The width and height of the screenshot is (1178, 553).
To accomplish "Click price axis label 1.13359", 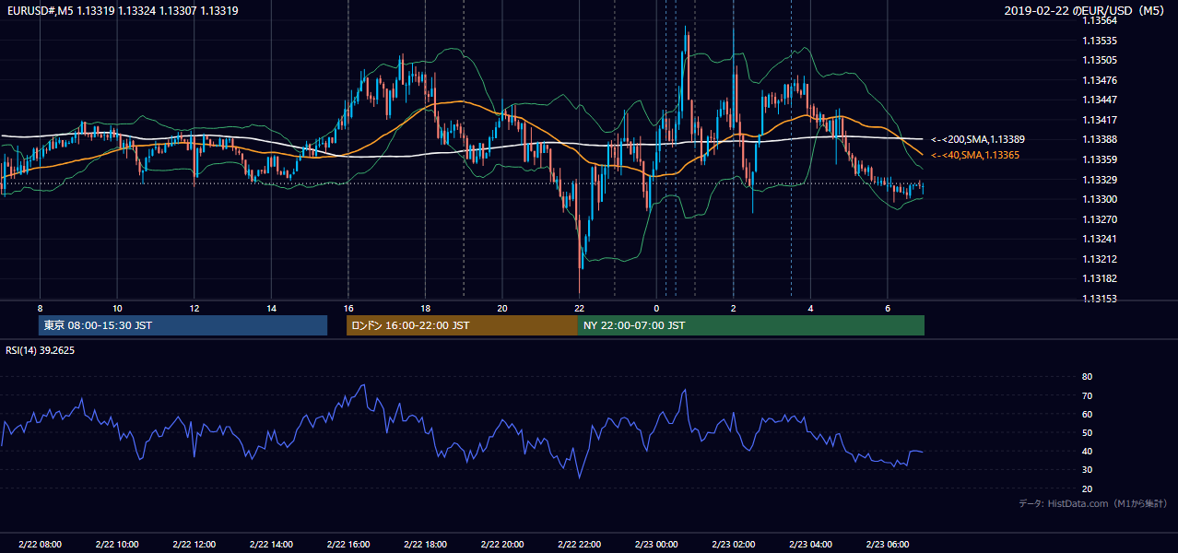I will 1101,159.
